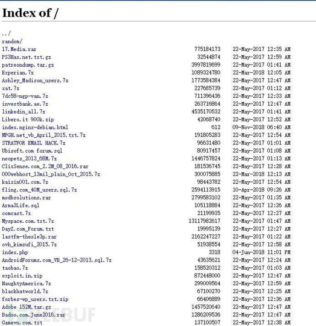The height and width of the screenshot is (326, 316).
Task: Click the kaixin001.com.7z link
Action: (25, 182)
